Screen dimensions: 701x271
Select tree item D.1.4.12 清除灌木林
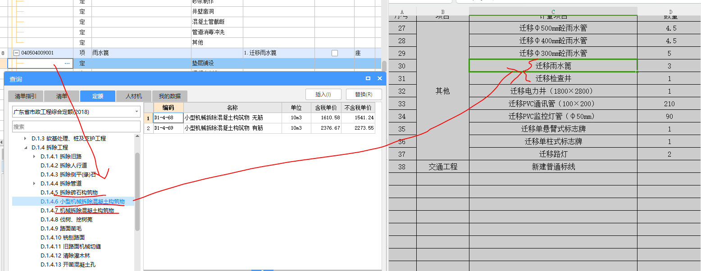pos(65,256)
